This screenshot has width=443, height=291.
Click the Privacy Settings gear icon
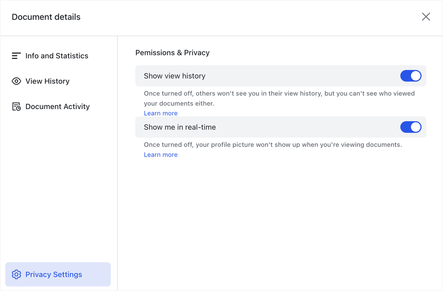[16, 274]
